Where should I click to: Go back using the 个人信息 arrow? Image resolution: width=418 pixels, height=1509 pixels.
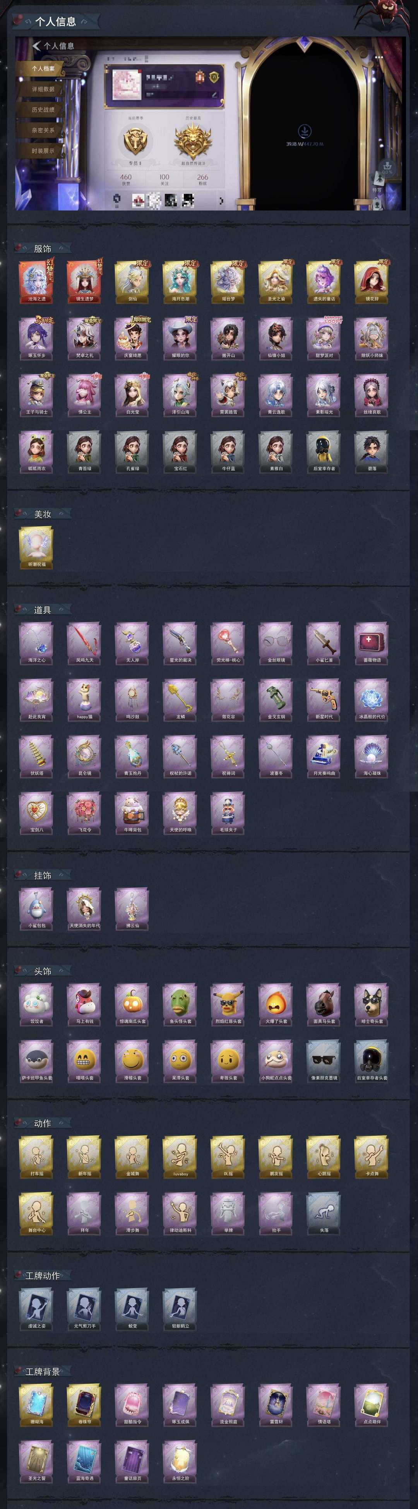pyautogui.click(x=36, y=46)
